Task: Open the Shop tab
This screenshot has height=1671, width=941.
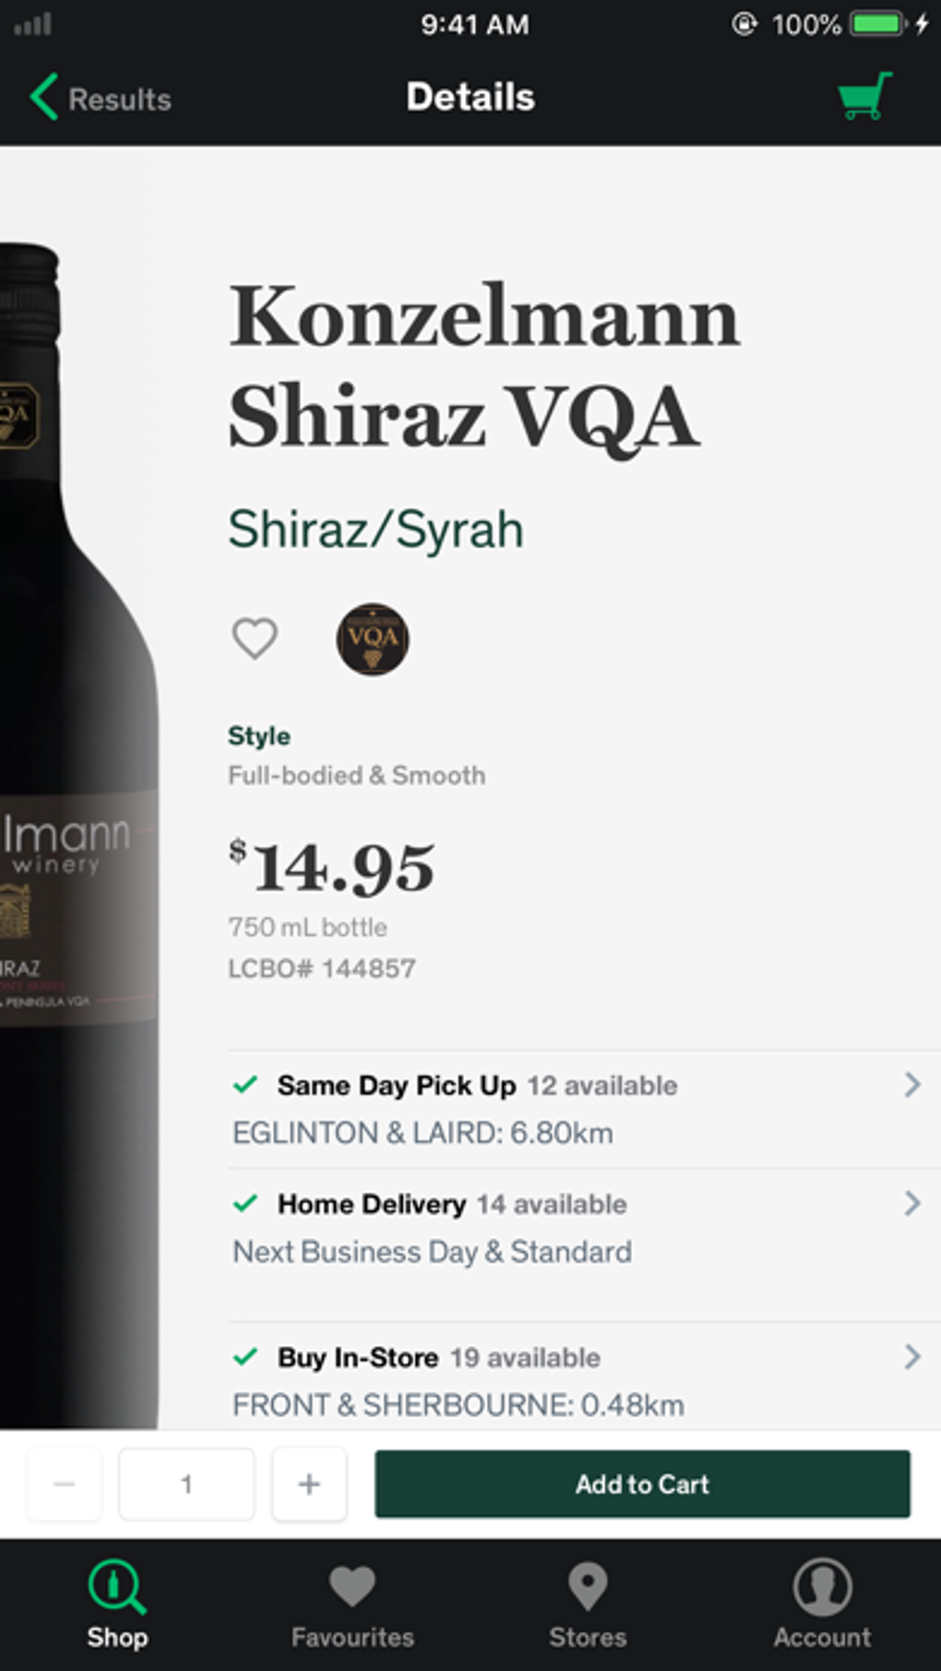Action: (117, 1604)
